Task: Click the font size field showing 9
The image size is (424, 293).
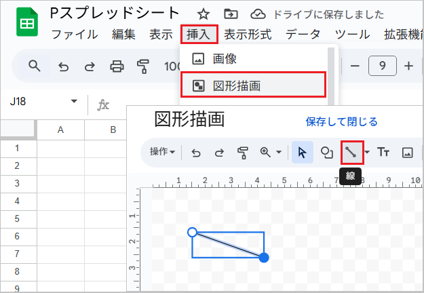Action: [x=383, y=66]
